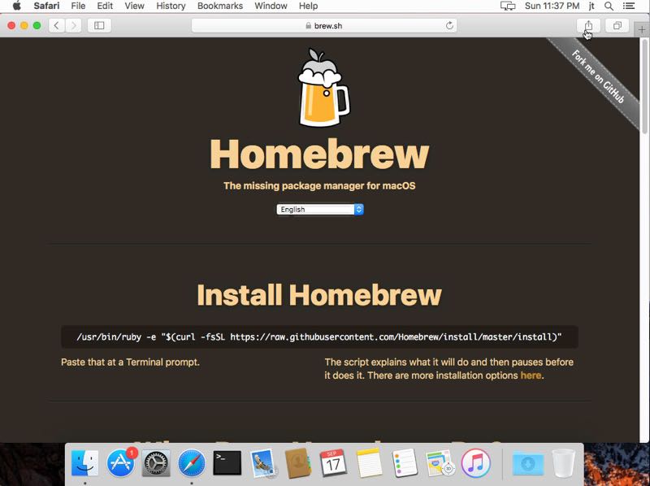Open Maps from the Dock
Viewport: 650px width, 486px height.
point(440,462)
